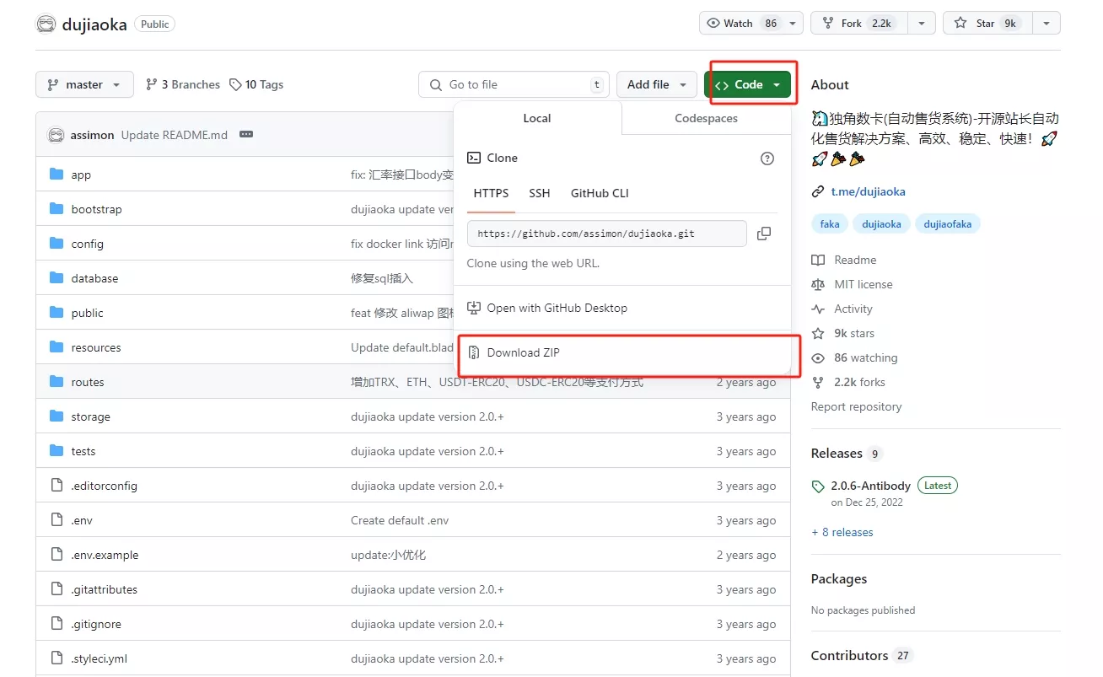Select the GitHub CLI clone tab
1103x677 pixels.
pos(600,193)
